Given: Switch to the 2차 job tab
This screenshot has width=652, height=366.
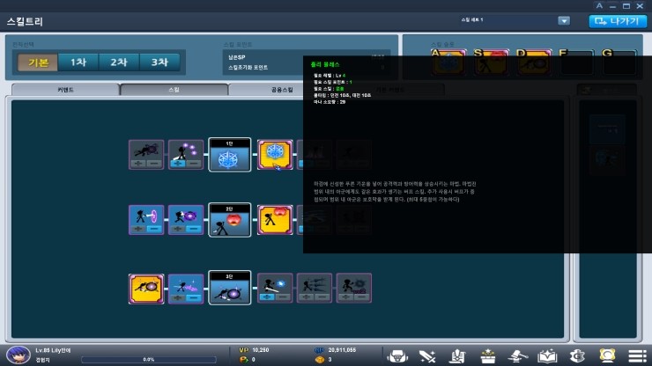Looking at the screenshot, I should click(119, 62).
